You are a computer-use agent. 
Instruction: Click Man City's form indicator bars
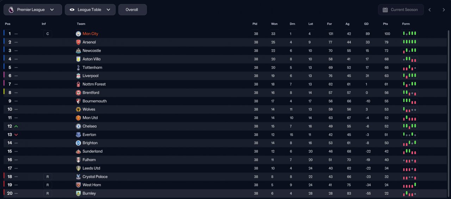410,34
